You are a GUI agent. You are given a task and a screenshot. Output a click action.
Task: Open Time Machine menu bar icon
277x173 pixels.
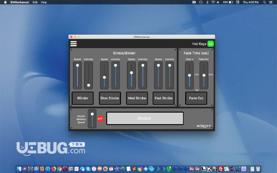click(x=201, y=2)
